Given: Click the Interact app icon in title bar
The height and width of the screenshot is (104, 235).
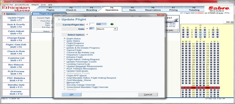Looking at the screenshot, I should (2, 2).
